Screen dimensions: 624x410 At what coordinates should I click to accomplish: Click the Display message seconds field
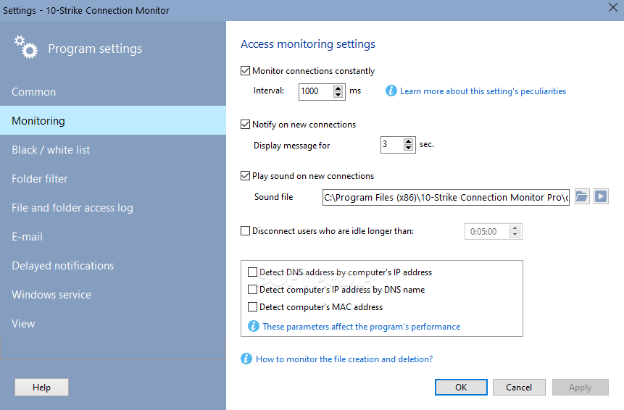[x=392, y=145]
